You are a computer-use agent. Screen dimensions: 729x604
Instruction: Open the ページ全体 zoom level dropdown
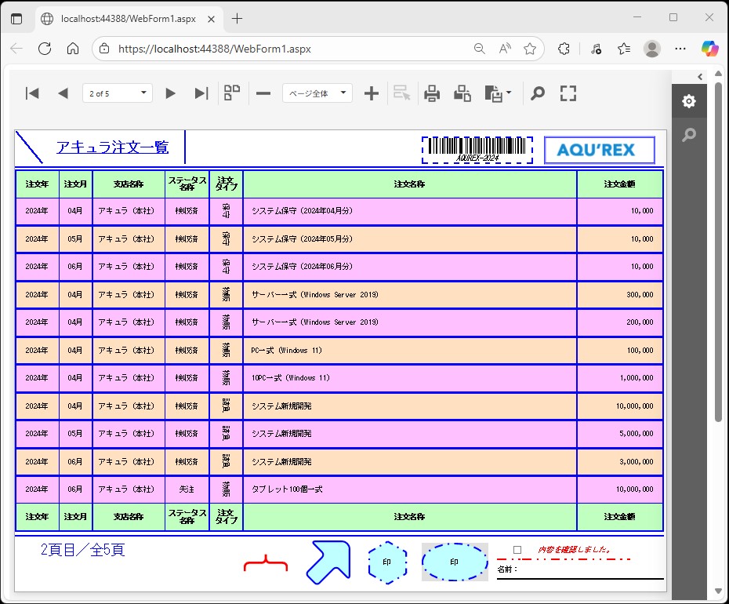[x=317, y=93]
